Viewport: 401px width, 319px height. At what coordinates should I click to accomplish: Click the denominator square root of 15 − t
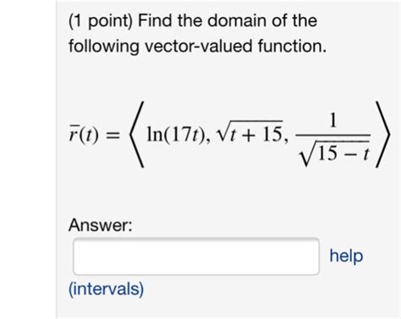(334, 153)
